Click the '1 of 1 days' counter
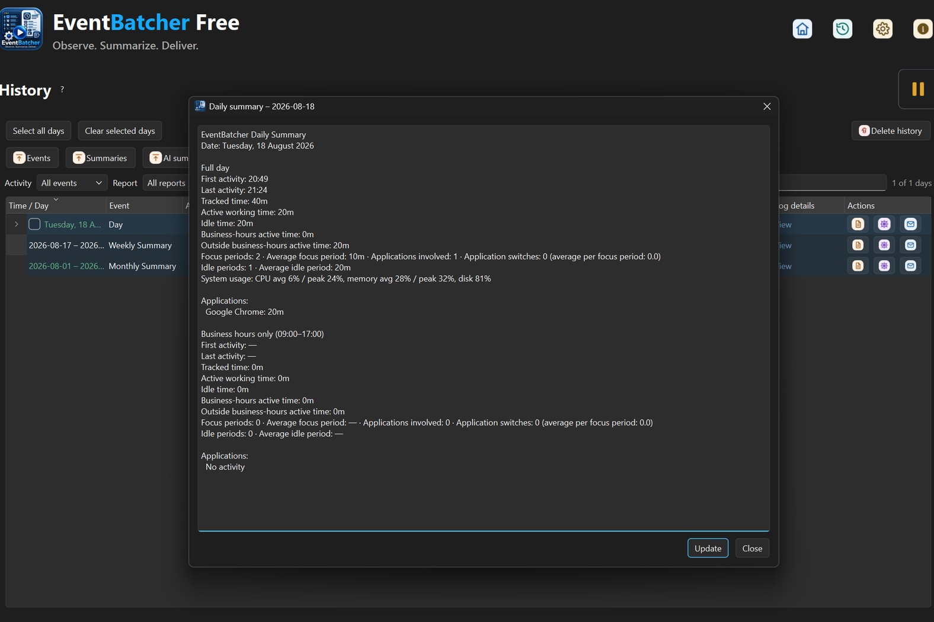The image size is (934, 622). 911,183
